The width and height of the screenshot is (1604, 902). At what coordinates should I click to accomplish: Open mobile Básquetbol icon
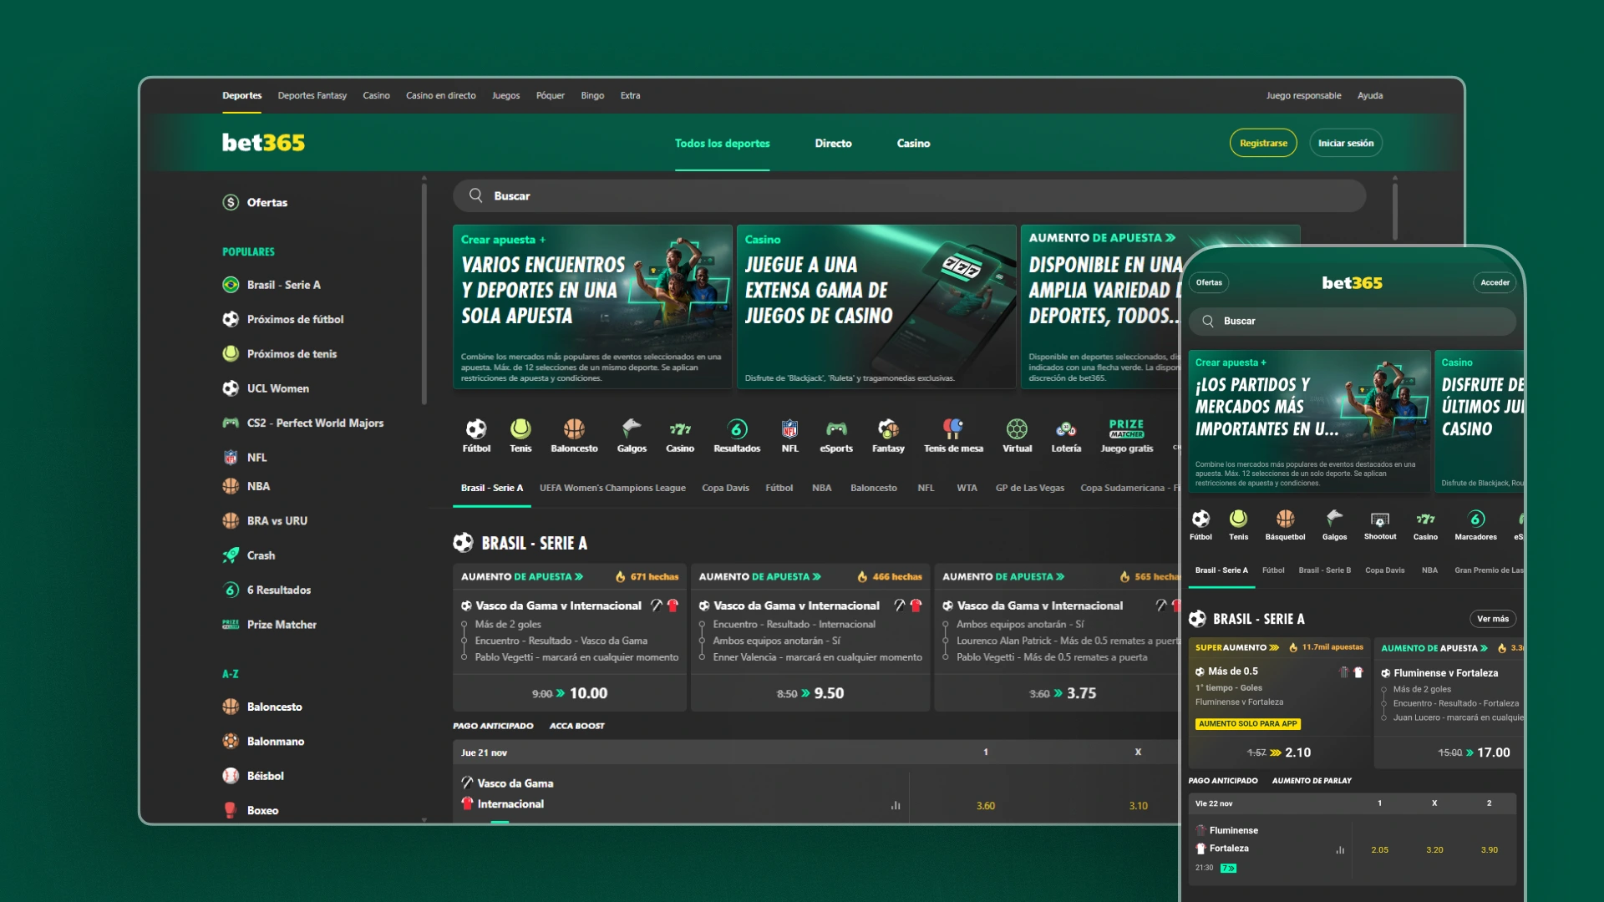coord(1285,519)
